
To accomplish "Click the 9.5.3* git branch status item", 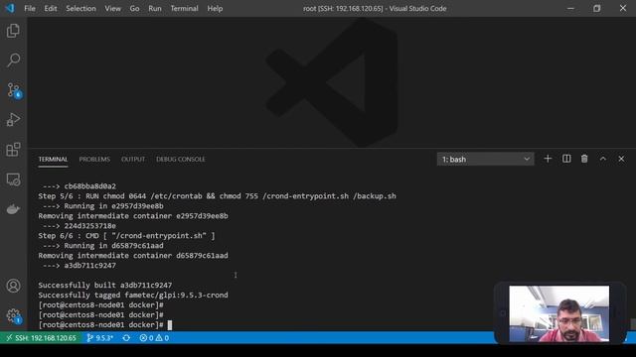I will (99, 338).
